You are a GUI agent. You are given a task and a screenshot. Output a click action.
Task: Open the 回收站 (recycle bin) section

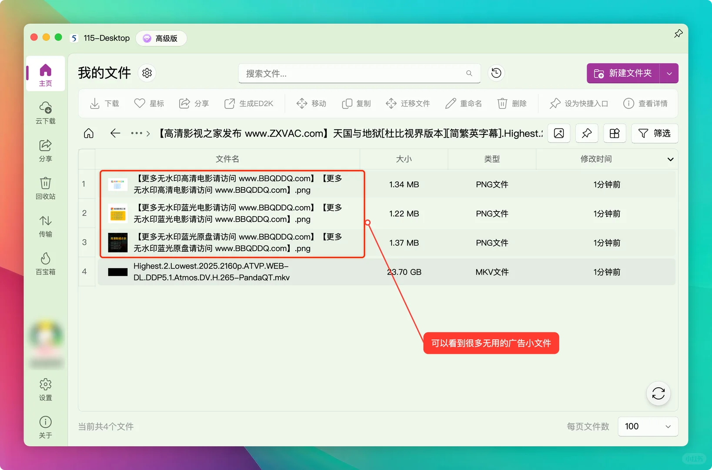pos(45,188)
